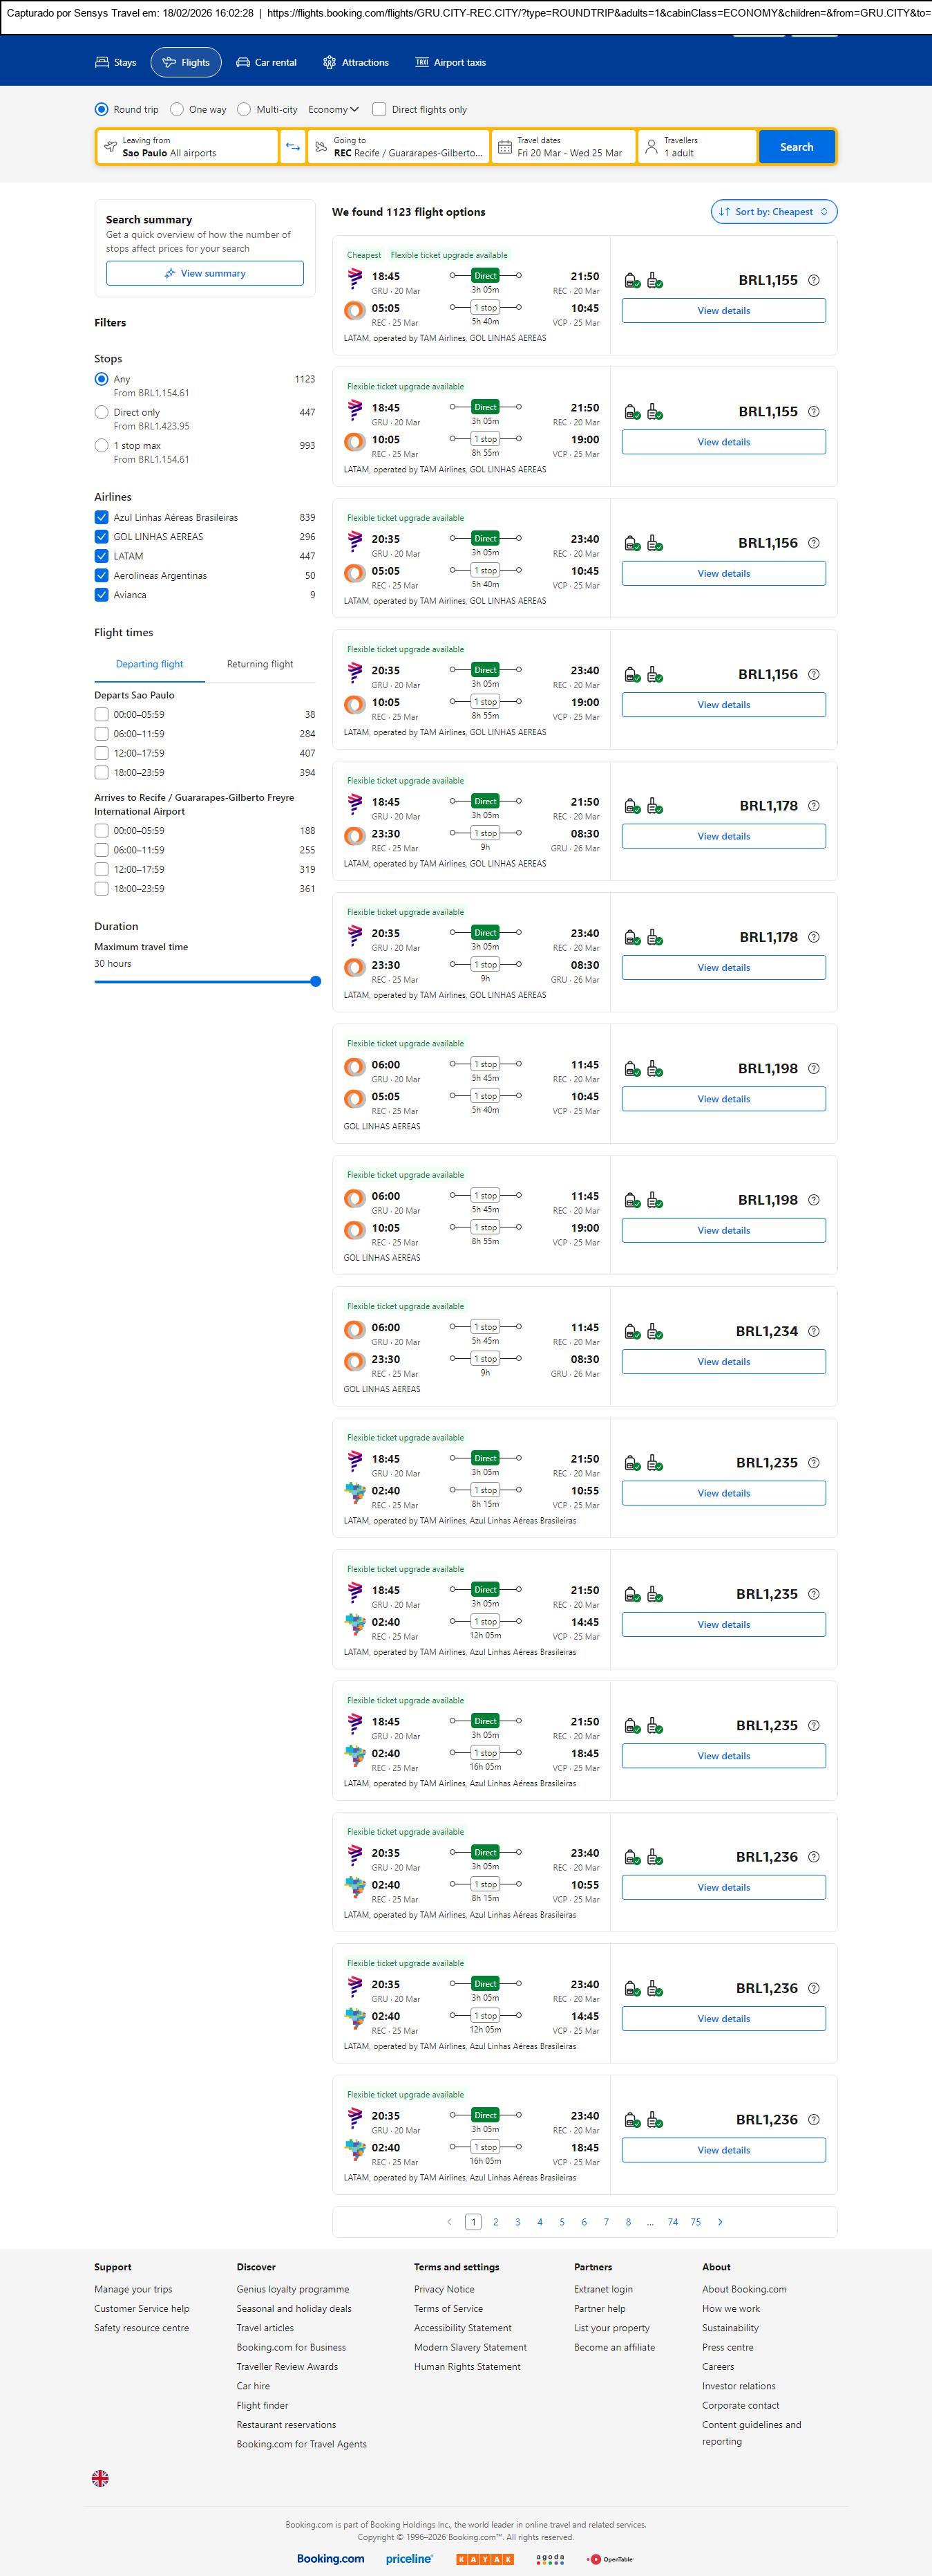Switch to the Returning flight tab

click(x=260, y=664)
